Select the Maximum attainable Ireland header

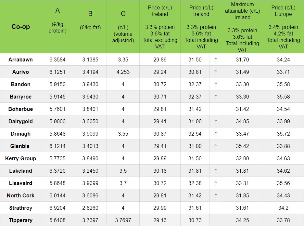[x=242, y=27]
